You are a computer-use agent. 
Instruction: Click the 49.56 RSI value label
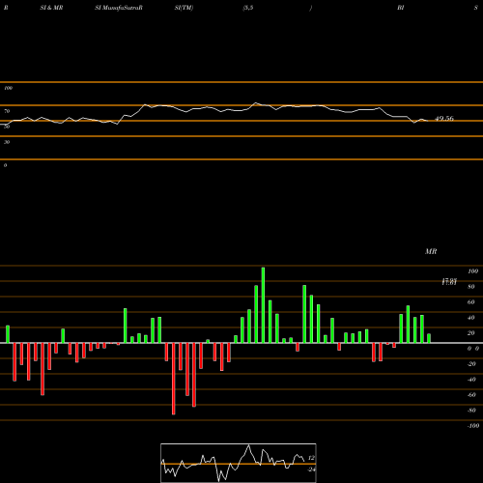[444, 119]
